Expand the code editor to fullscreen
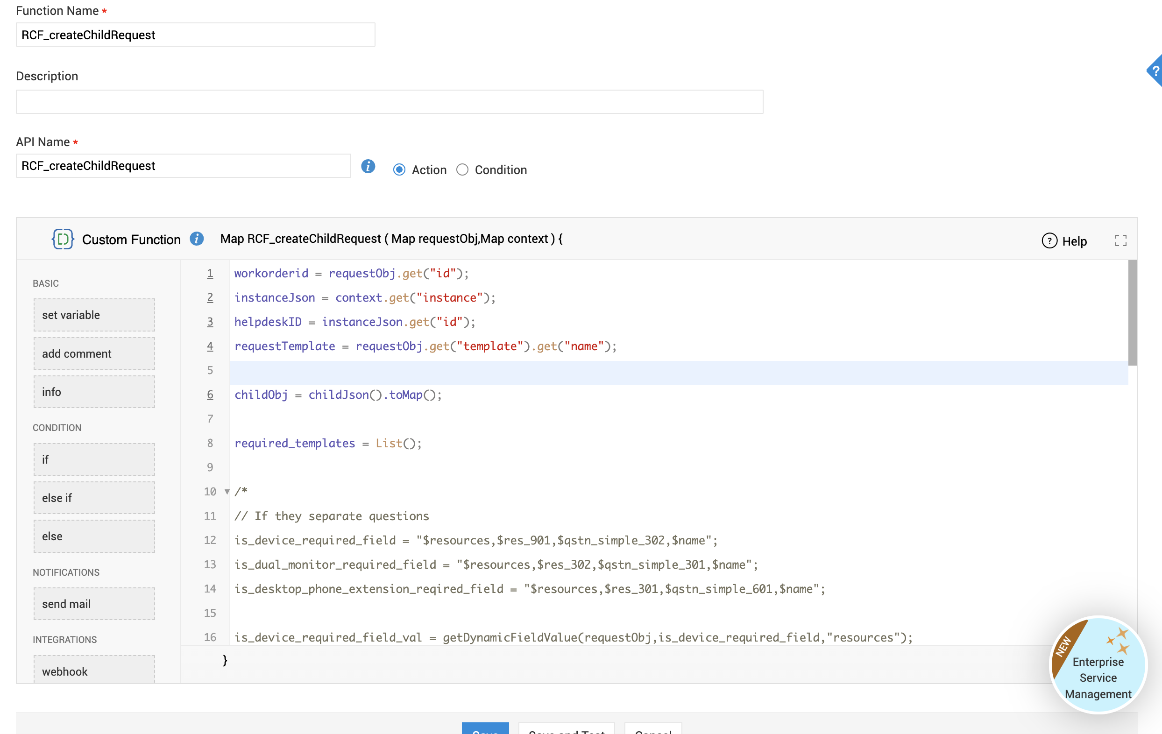 pyautogui.click(x=1120, y=240)
